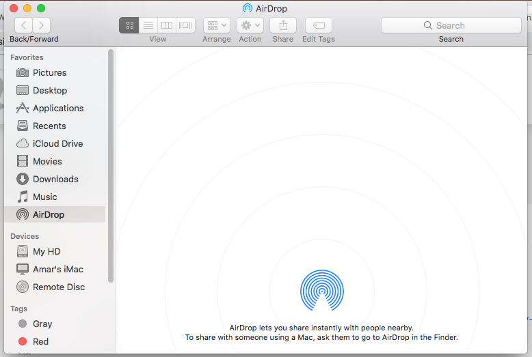Image resolution: width=532 pixels, height=357 pixels.
Task: Switch to icon view
Action: coord(129,25)
